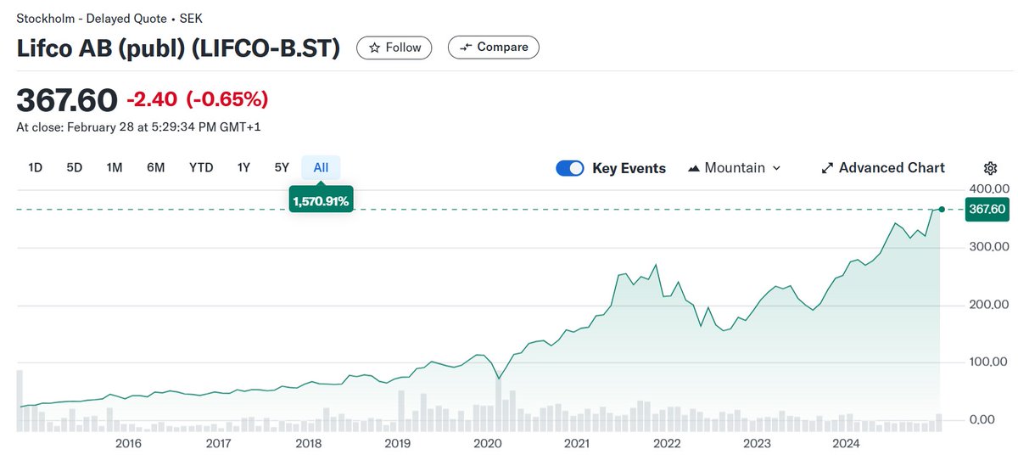
Task: Click the 2021 x-axis label
Action: (x=578, y=443)
